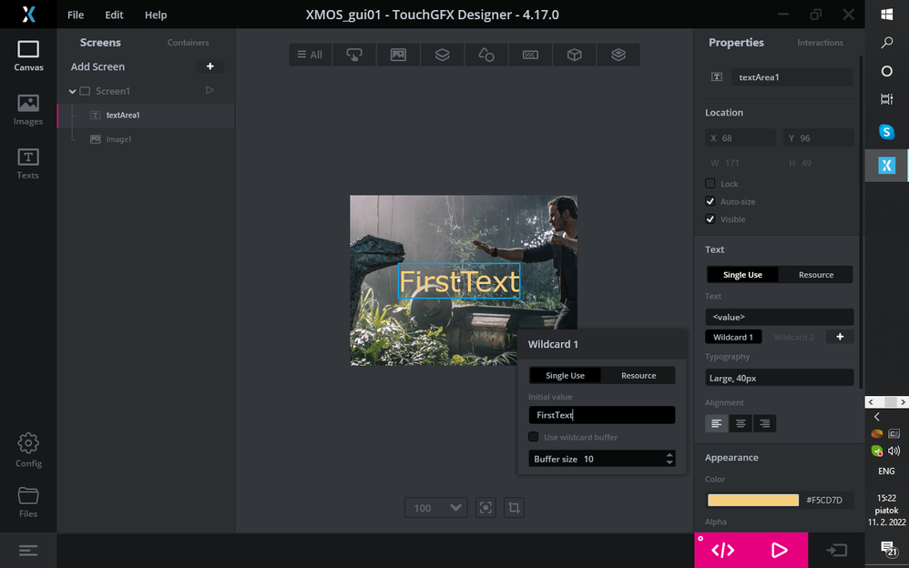
Task: Show All widgets category
Action: pos(311,55)
